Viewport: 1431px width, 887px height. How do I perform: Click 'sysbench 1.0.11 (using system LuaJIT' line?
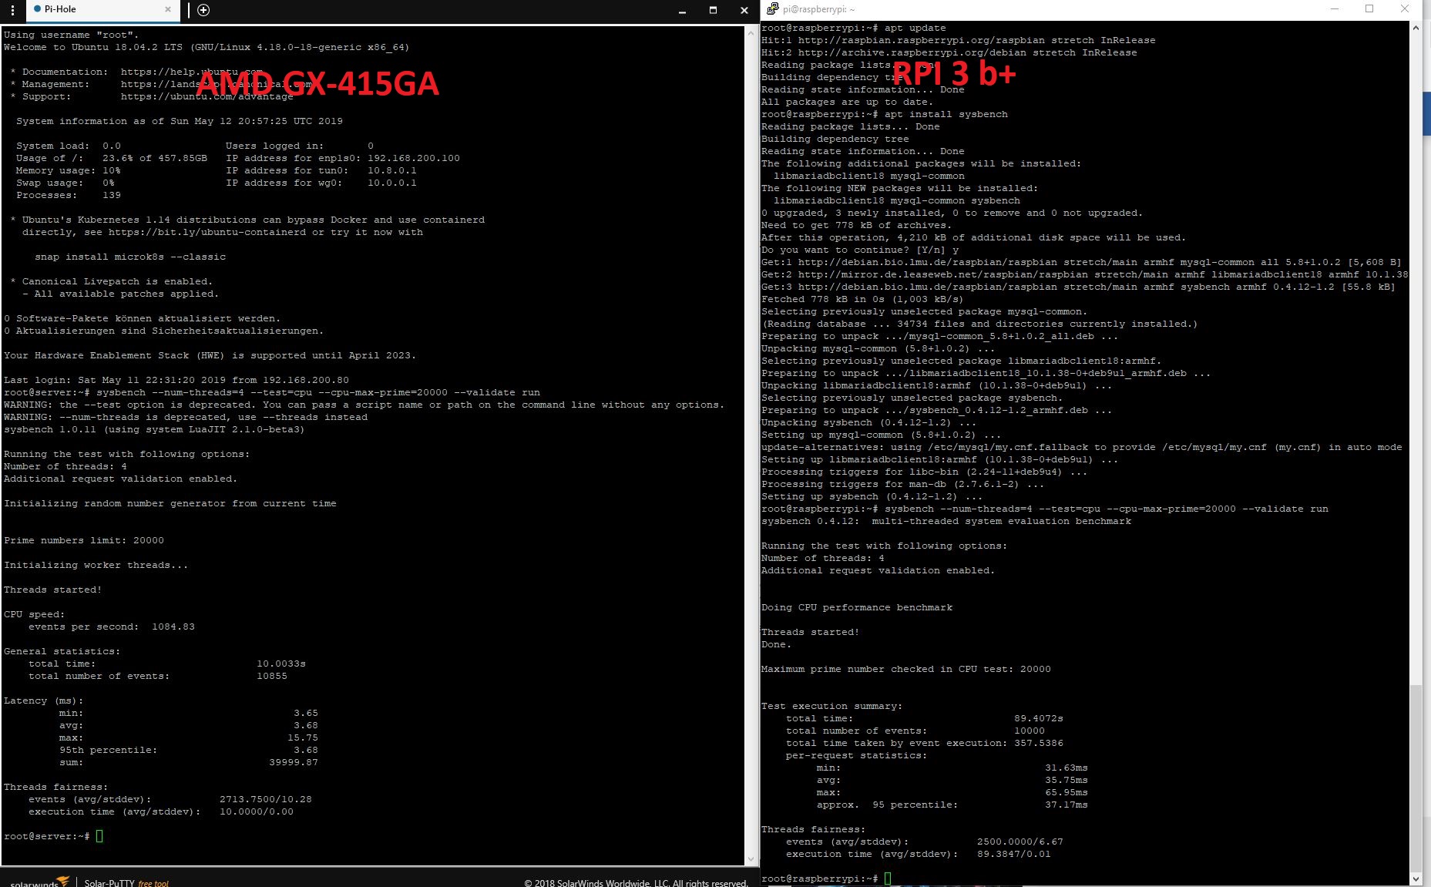point(154,429)
